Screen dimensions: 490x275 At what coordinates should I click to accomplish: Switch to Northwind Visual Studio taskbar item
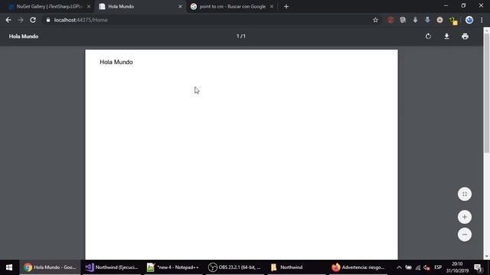click(112, 267)
